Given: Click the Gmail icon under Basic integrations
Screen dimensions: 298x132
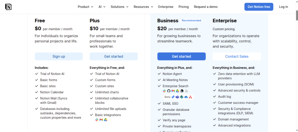Looking at the screenshot, I should [x=101, y=120].
